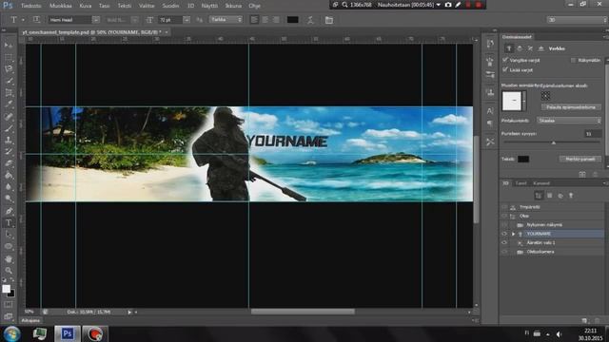Click the Character panel icon in dock
The image size is (609, 342).
[490, 111]
